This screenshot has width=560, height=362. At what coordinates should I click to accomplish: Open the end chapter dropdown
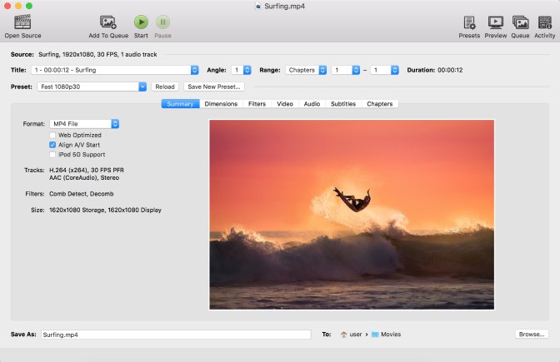coord(385,70)
